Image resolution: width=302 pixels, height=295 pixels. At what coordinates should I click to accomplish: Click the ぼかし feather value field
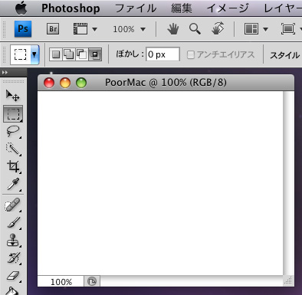(162, 54)
